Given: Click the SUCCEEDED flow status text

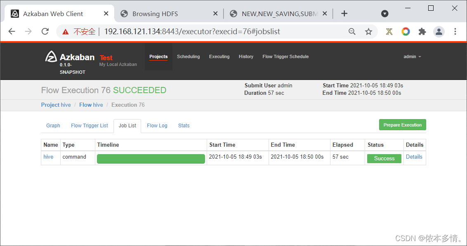Looking at the screenshot, I should click(x=140, y=90).
